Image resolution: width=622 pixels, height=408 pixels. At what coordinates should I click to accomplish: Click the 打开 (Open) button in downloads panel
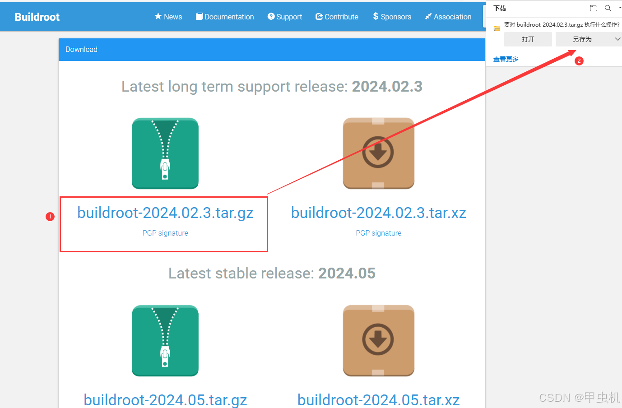[x=528, y=39]
